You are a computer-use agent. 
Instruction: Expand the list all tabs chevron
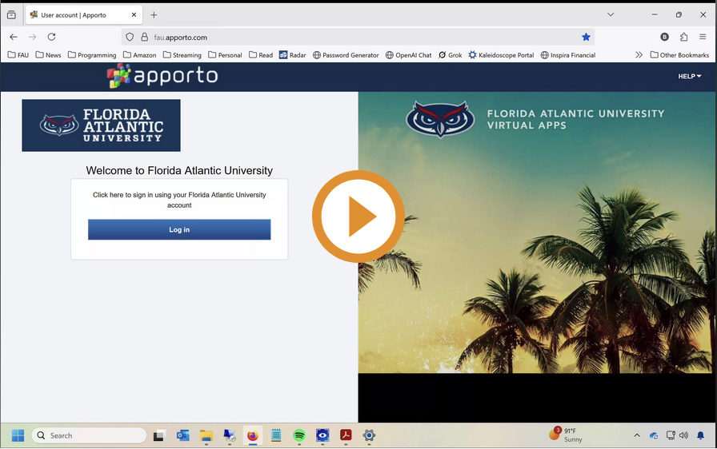(x=610, y=14)
